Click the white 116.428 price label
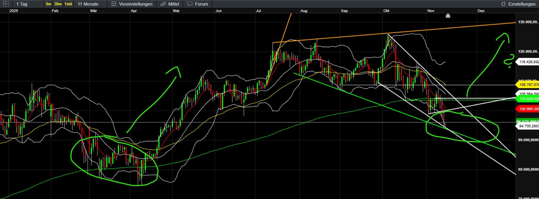 528,62
